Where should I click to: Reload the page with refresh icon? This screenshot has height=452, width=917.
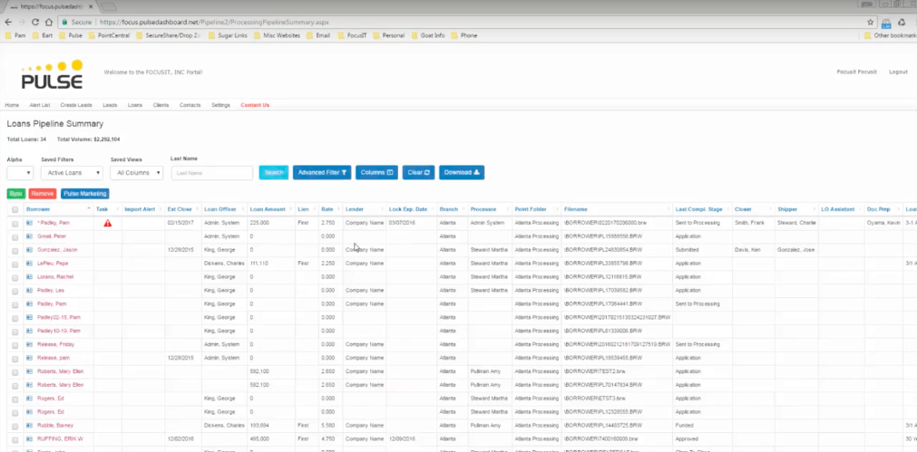click(x=35, y=22)
